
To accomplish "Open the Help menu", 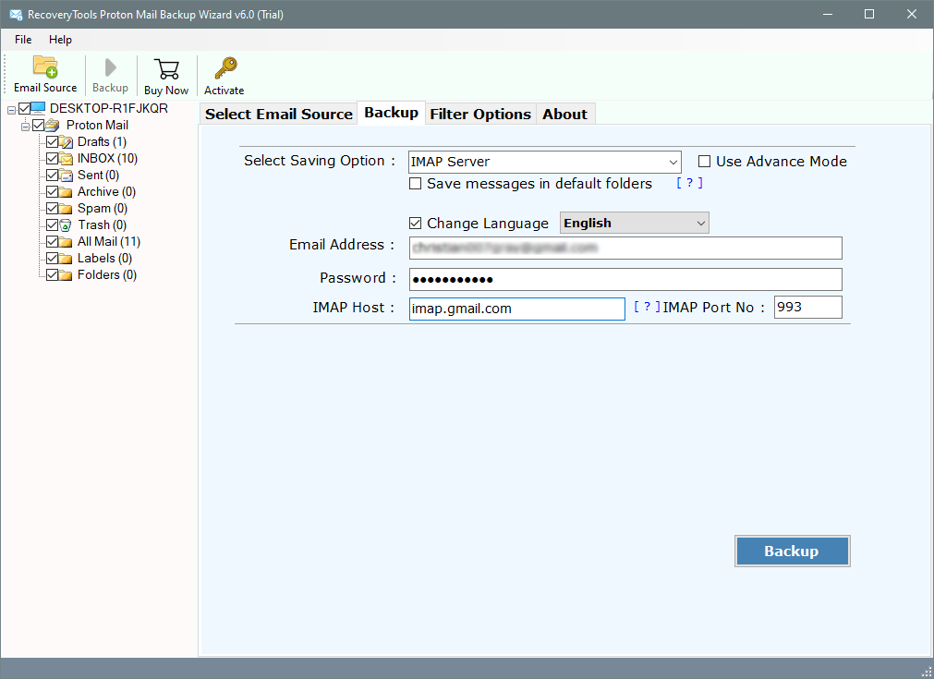I will (x=60, y=40).
